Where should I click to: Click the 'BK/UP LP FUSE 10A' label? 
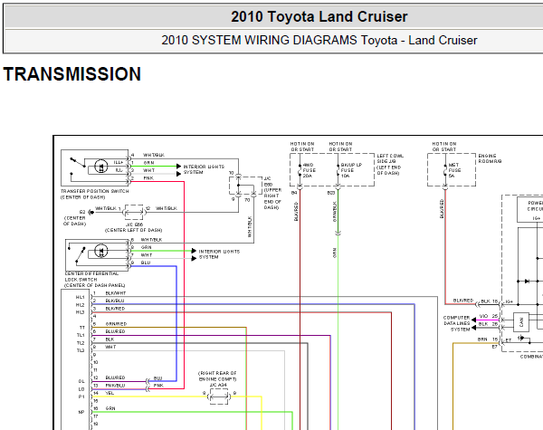[x=351, y=170]
